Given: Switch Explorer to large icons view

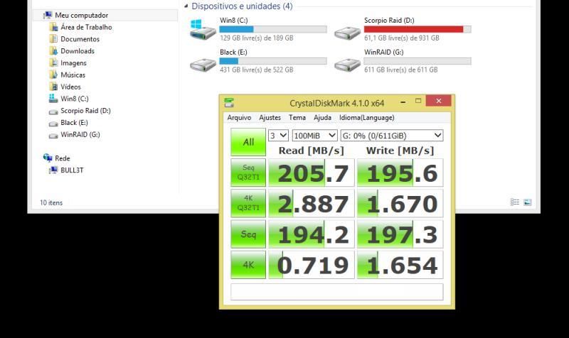Looking at the screenshot, I should click(527, 202).
